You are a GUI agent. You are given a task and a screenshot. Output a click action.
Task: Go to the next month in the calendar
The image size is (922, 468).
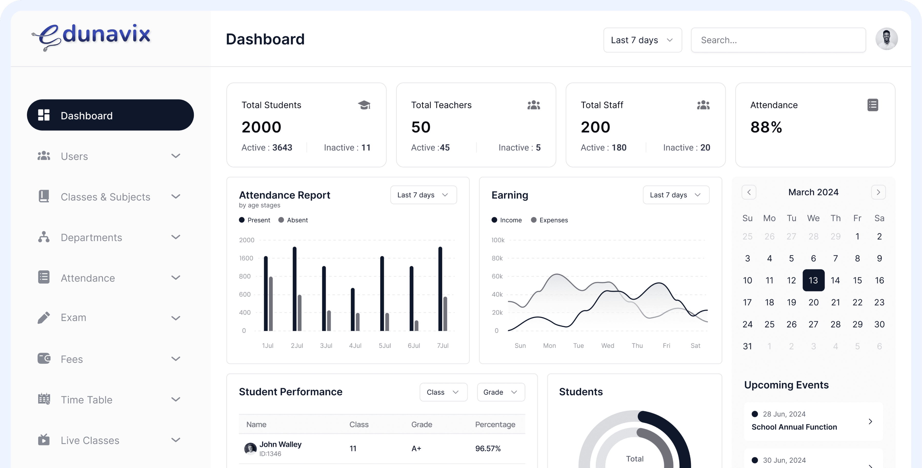click(878, 192)
